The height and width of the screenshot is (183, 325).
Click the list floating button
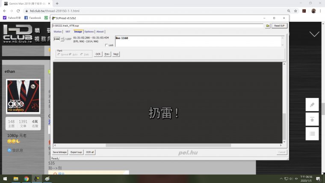[312, 134]
